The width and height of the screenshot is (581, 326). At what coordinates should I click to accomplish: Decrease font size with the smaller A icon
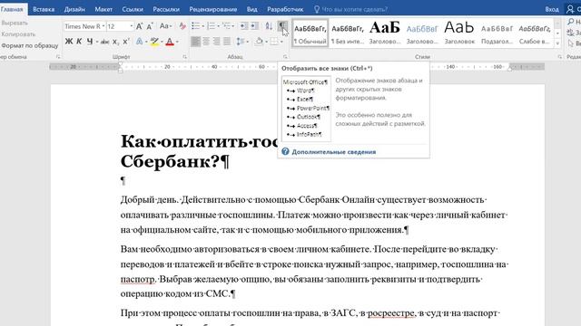coord(150,26)
